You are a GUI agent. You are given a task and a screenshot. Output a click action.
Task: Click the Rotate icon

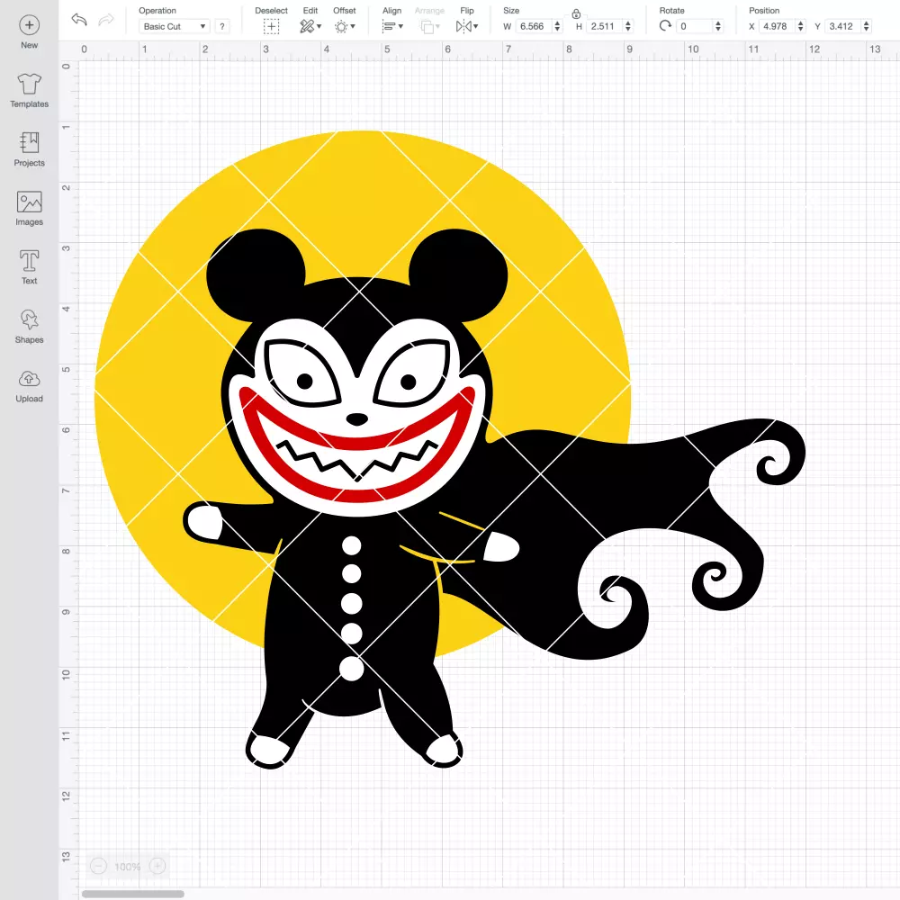click(665, 26)
